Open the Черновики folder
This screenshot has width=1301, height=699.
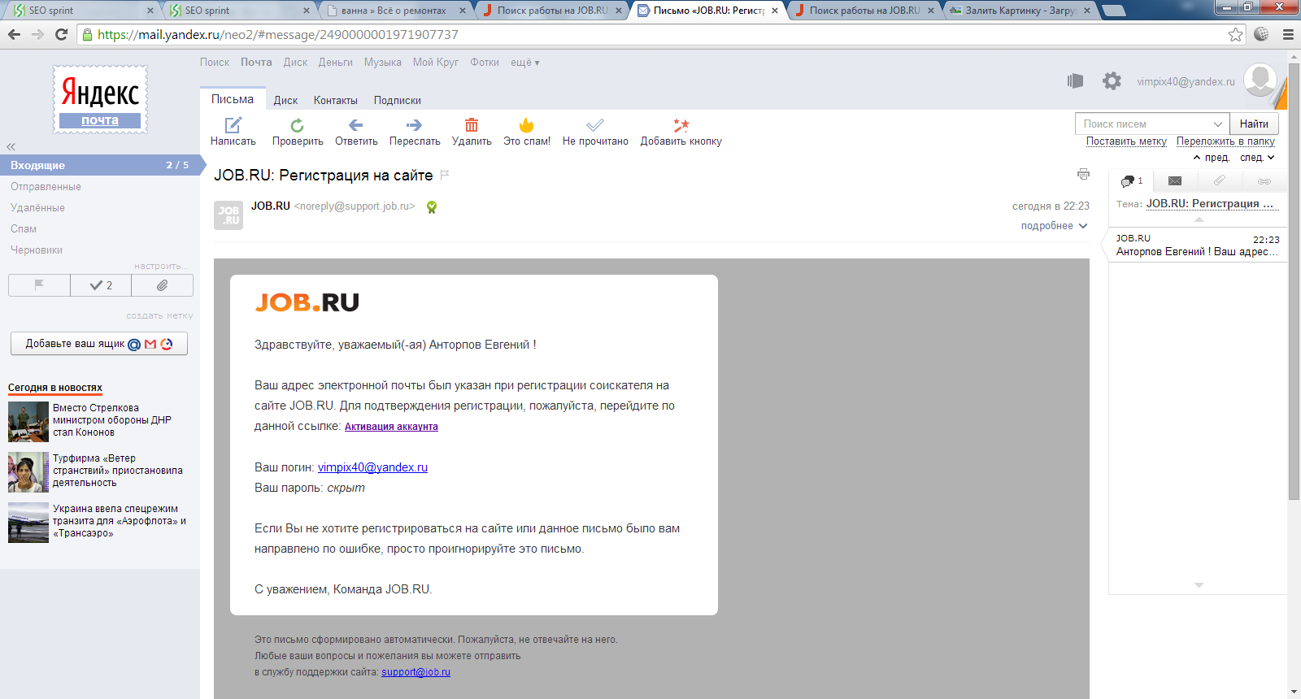[37, 250]
